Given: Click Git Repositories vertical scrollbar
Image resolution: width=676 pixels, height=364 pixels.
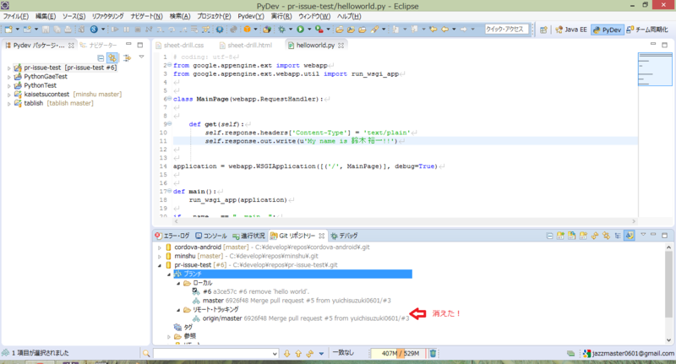Looking at the screenshot, I should coord(668,294).
